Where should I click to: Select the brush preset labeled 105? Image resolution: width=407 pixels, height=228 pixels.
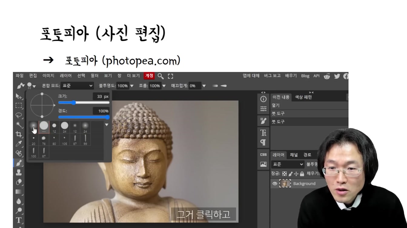65,140
